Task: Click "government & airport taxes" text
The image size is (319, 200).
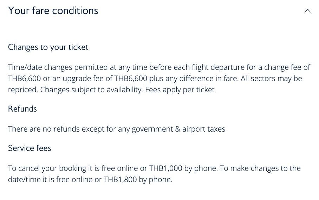Action: click(178, 129)
